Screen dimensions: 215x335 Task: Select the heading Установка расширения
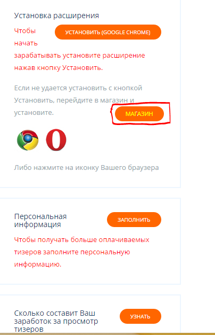pos(56,15)
